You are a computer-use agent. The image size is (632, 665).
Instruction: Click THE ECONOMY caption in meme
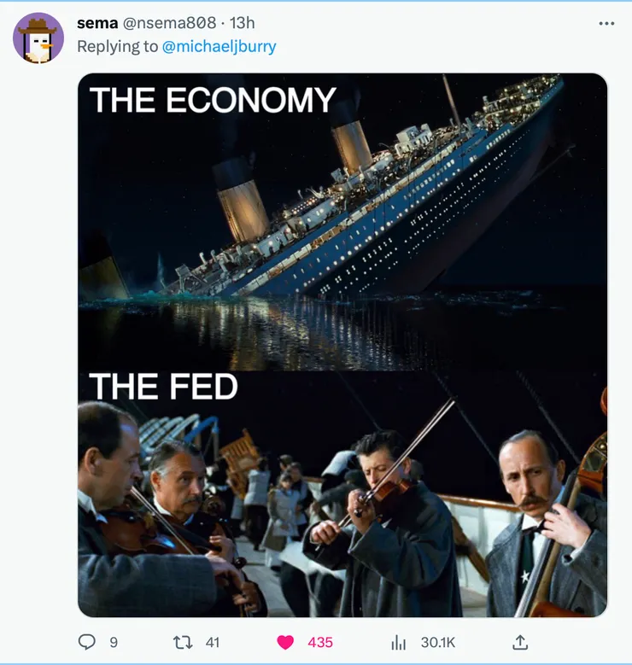coord(212,100)
